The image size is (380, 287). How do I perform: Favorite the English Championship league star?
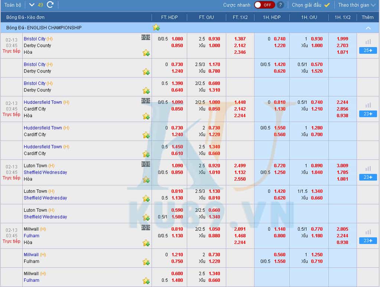pos(156,27)
